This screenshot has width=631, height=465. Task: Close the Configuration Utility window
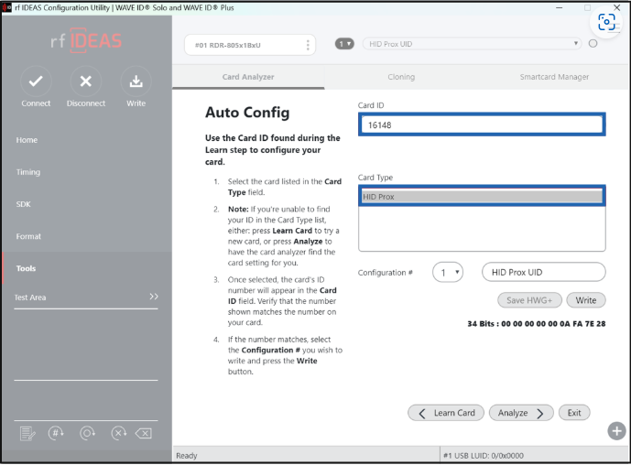click(616, 7)
